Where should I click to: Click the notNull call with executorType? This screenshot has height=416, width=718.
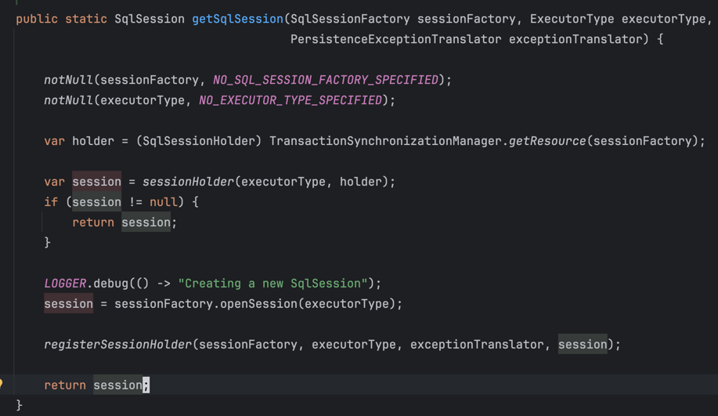click(x=69, y=99)
